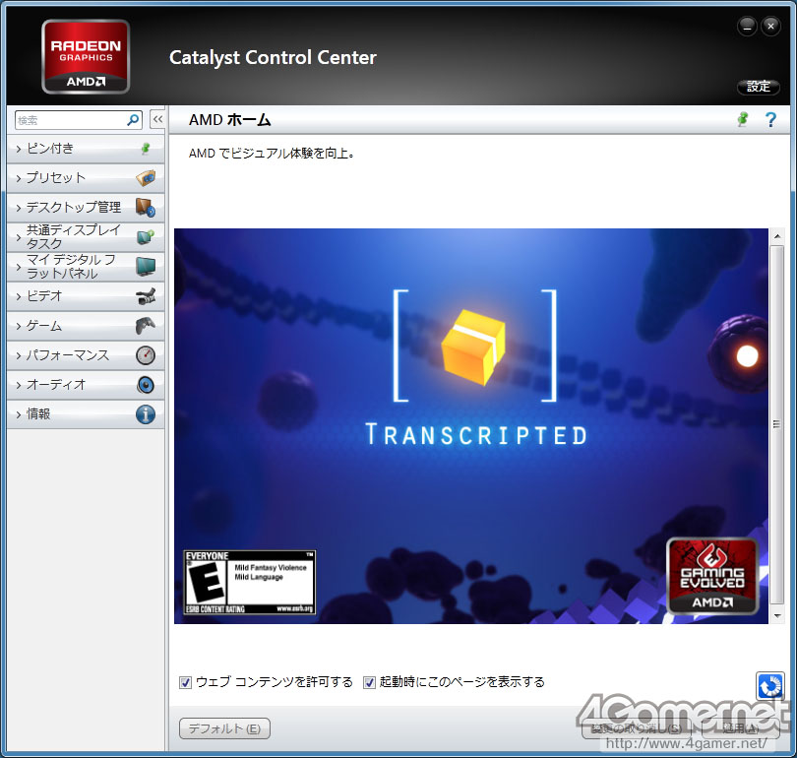
Task: Expand the 情報 section
Action: pos(86,414)
